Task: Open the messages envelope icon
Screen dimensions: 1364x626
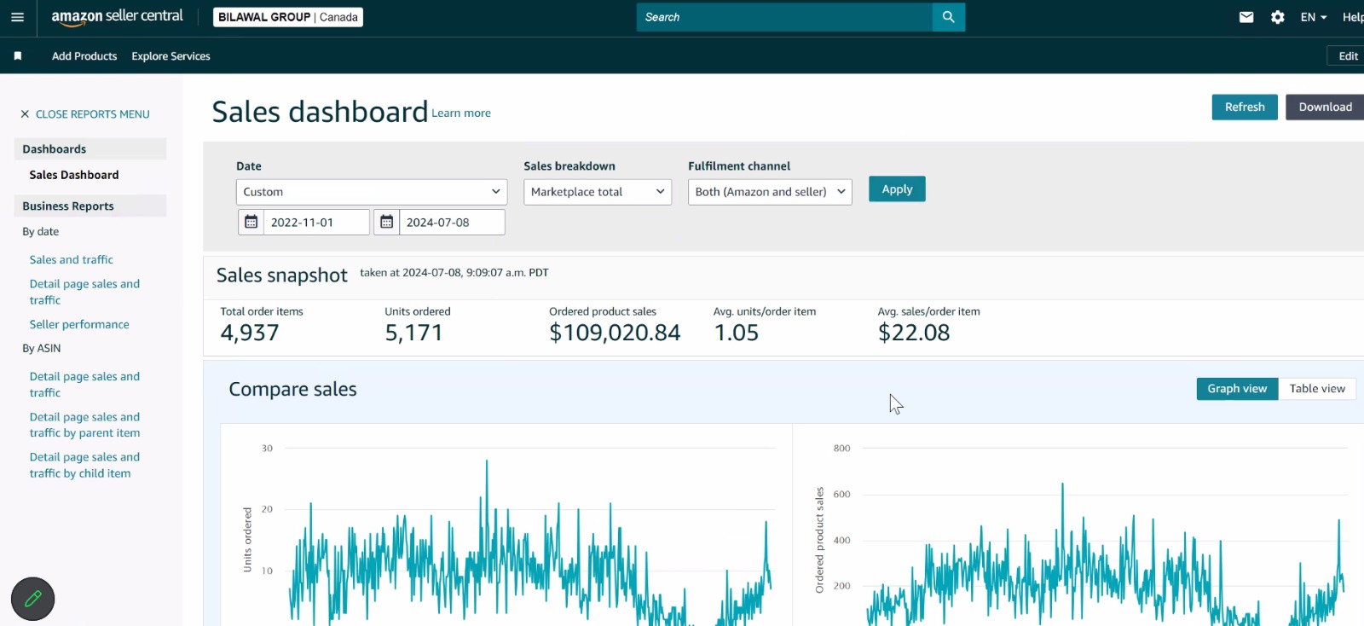Action: [1246, 17]
